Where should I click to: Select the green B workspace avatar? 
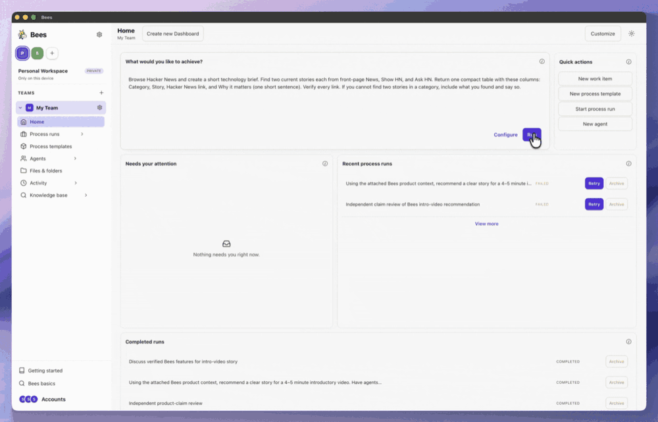[38, 53]
